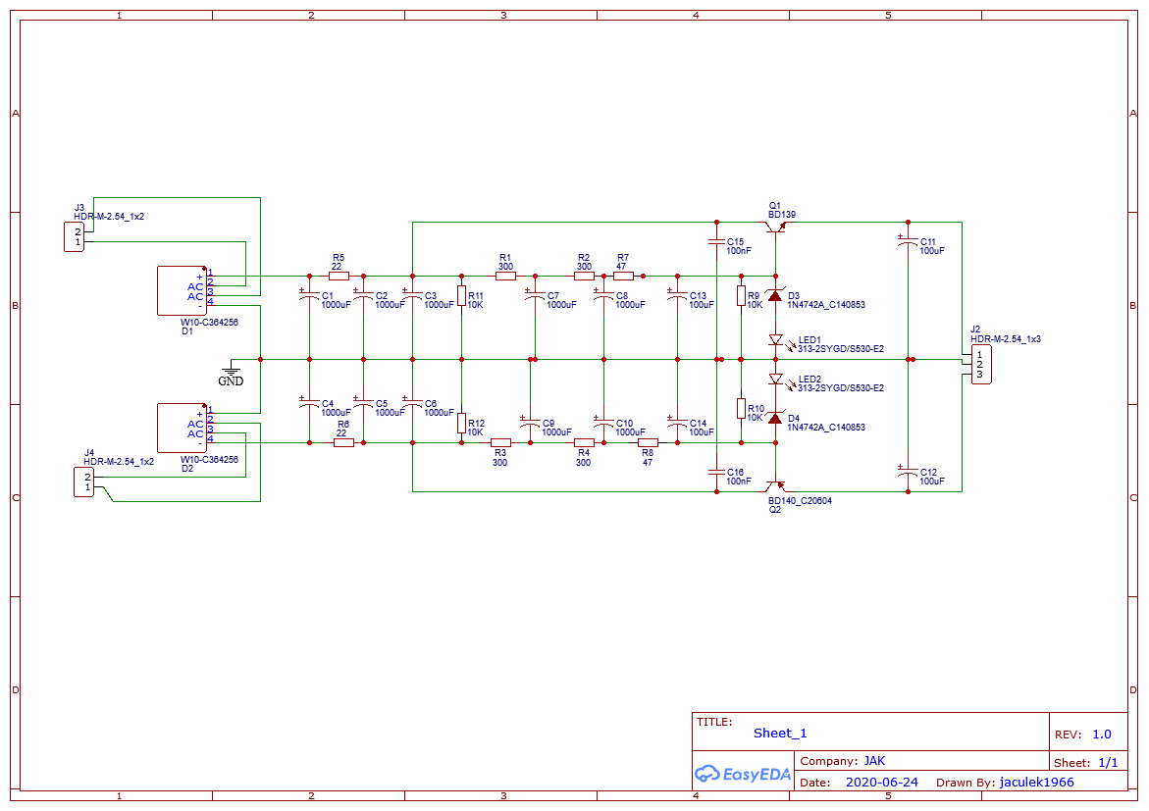Click the R5 22 ohm resistor

point(338,277)
